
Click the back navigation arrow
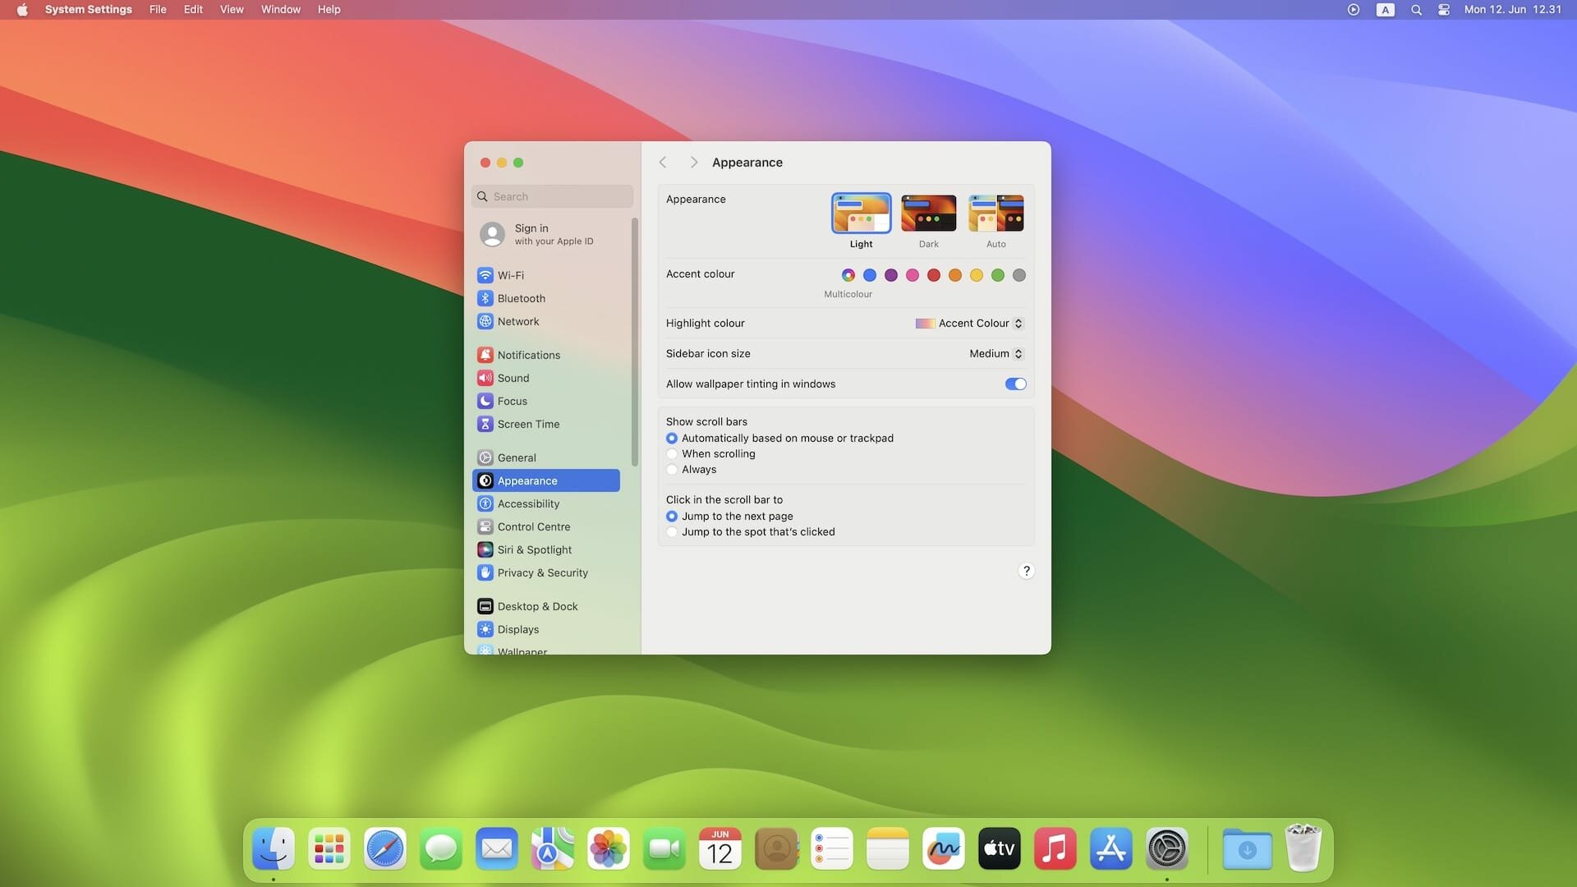point(664,163)
